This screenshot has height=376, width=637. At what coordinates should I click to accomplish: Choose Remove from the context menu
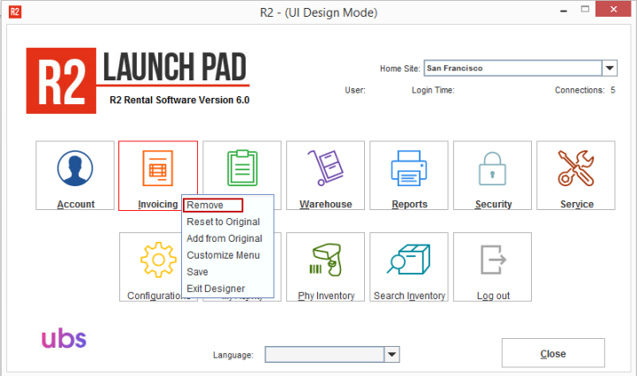tap(213, 205)
